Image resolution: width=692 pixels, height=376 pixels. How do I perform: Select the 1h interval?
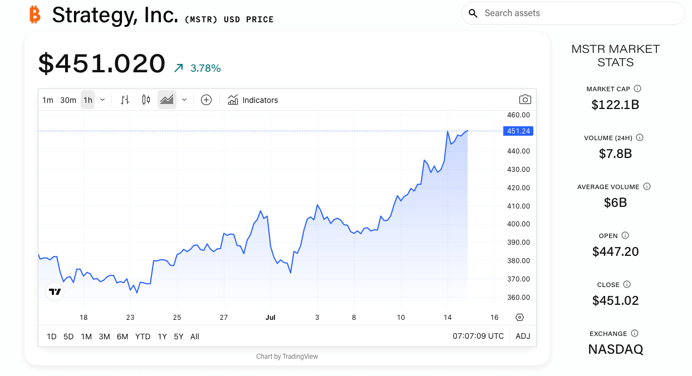coord(88,100)
